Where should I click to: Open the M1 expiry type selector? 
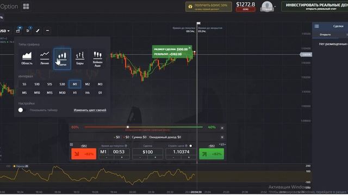click(103, 152)
